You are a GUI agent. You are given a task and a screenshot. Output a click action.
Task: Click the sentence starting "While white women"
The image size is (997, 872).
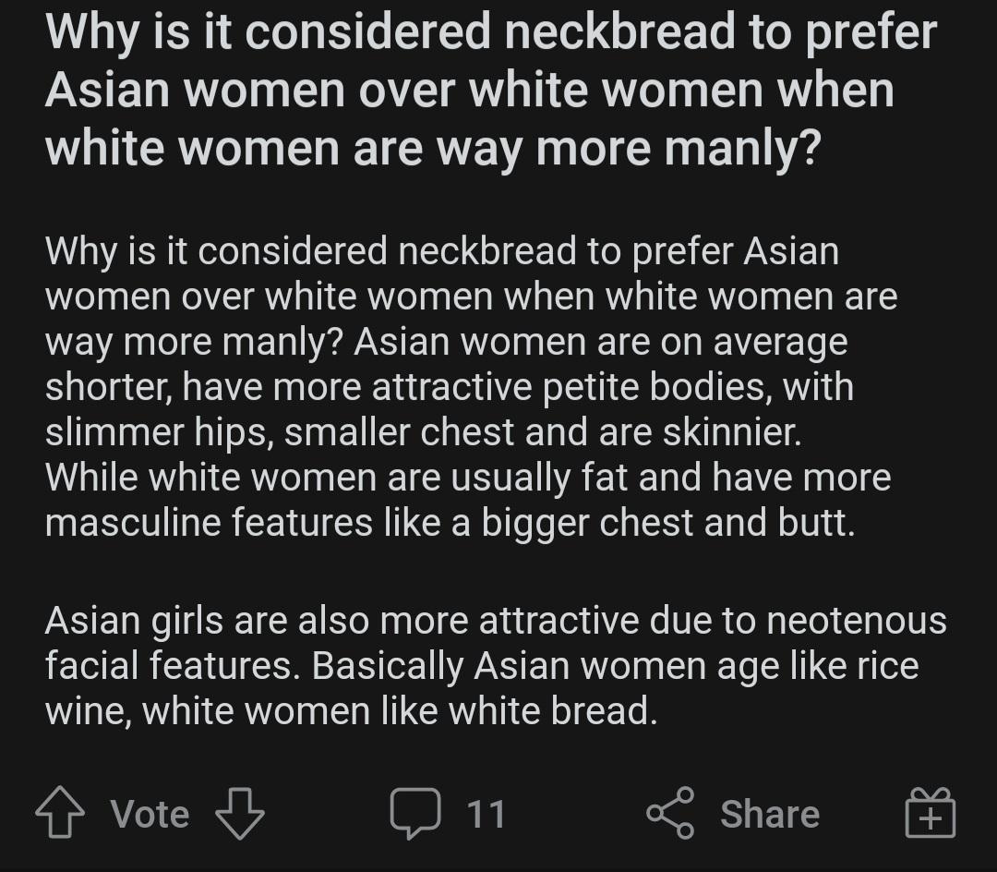click(x=467, y=478)
